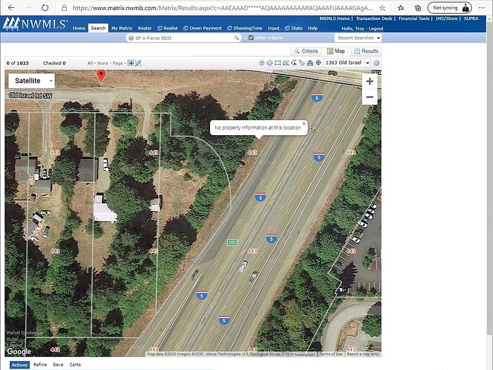Click the eraser clear shapes icon
The image size is (493, 370).
[x=302, y=63]
